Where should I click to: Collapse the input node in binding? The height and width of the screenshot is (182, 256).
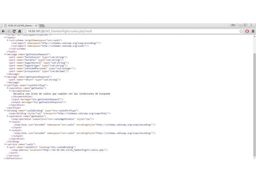10,122
